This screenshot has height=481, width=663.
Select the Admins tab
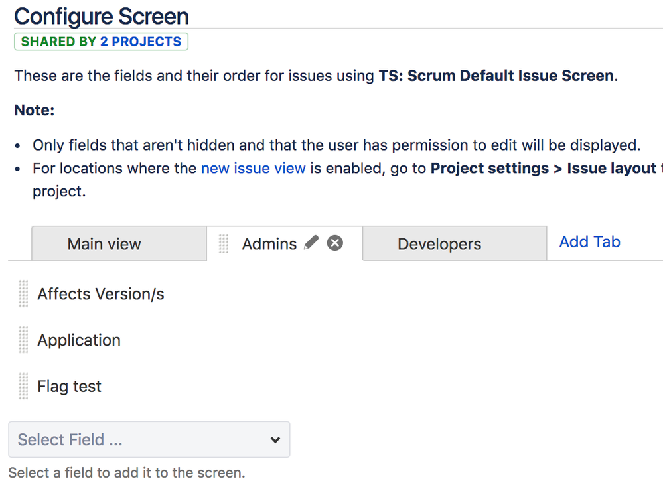click(x=269, y=243)
